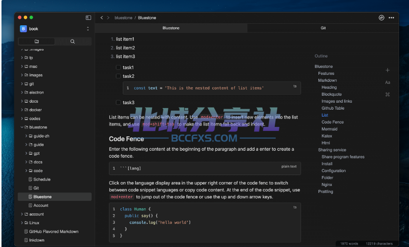Screen dimensions: 409x247
Task: Select the account folder row
Action: pyautogui.click(x=54, y=214)
